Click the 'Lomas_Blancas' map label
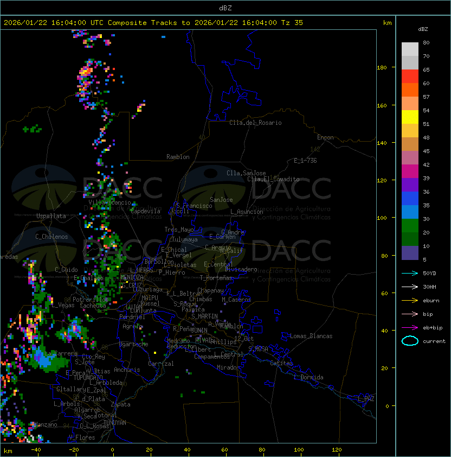The image size is (451, 457). click(311, 336)
